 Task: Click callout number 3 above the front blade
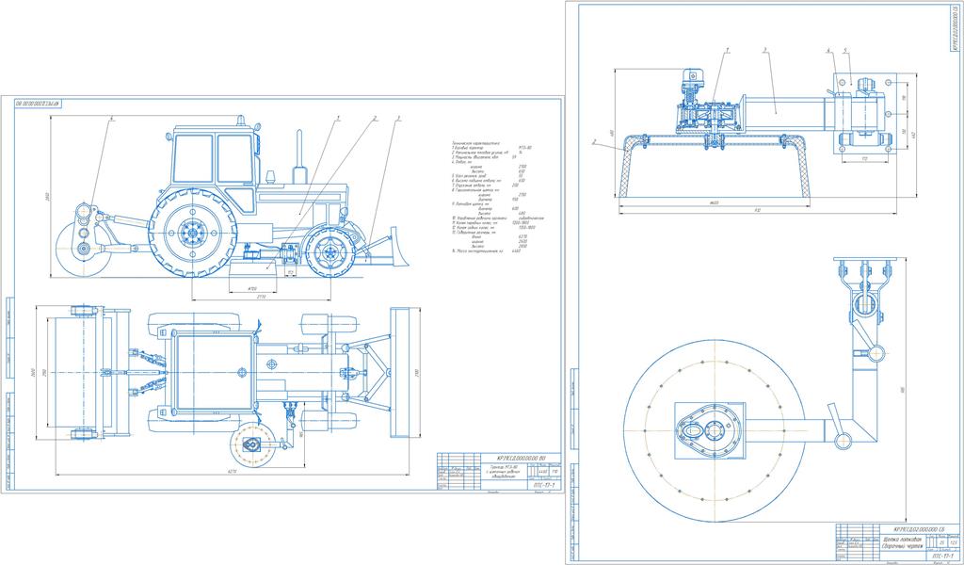tap(398, 116)
